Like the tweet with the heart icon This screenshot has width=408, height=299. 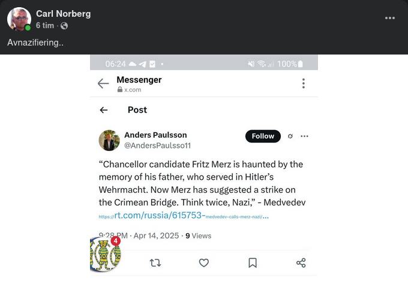[204, 262]
